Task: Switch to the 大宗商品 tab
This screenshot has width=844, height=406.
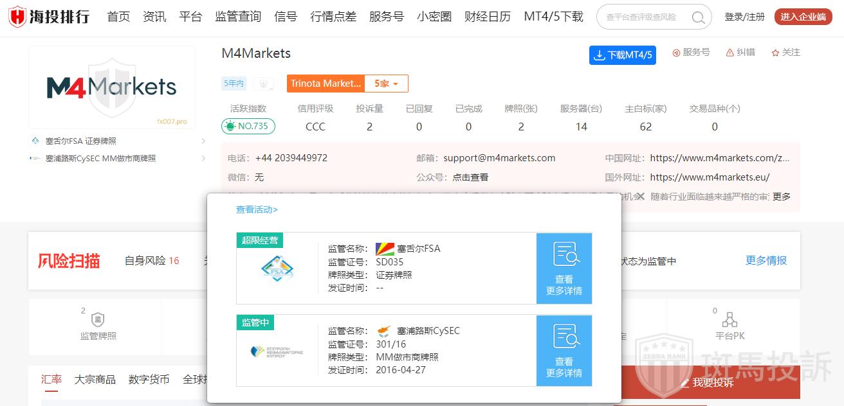Action: pyautogui.click(x=95, y=380)
